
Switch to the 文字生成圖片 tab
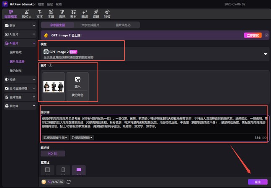[x=90, y=25]
